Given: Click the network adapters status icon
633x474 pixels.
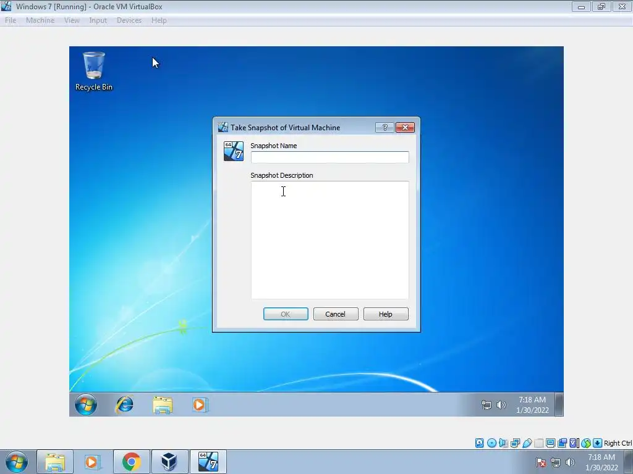Looking at the screenshot, I should click(x=515, y=443).
